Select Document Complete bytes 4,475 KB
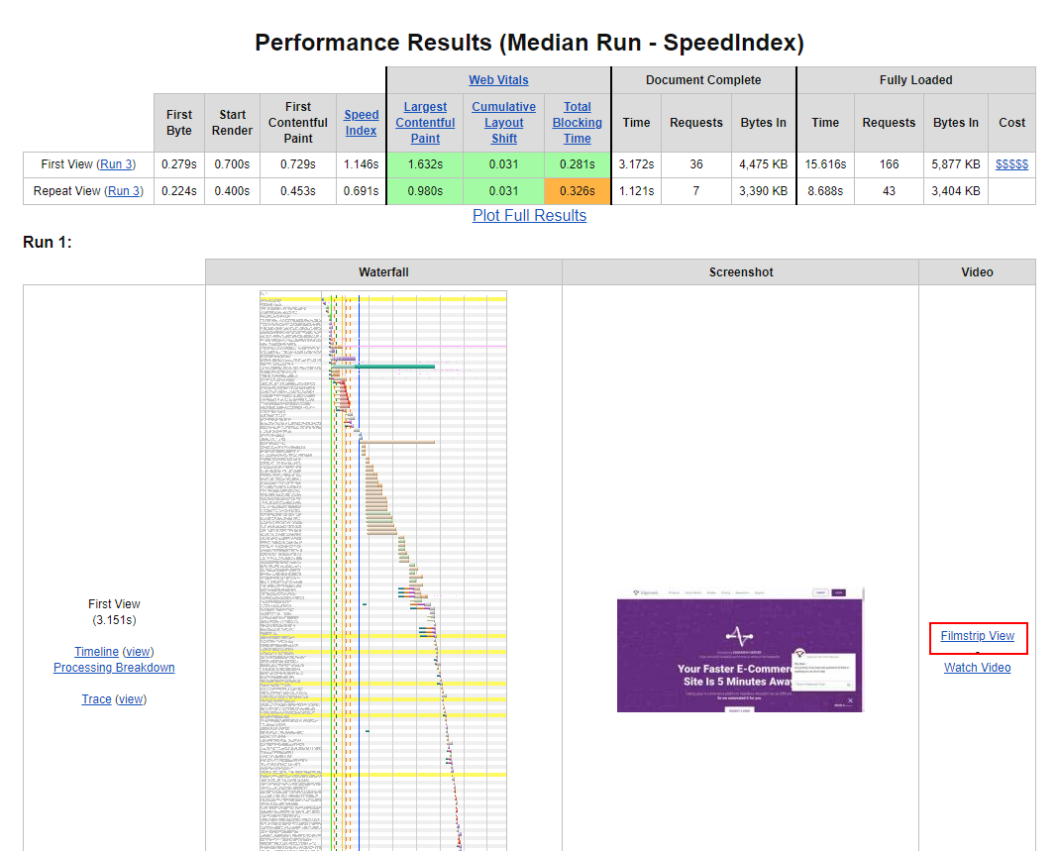The image size is (1058, 851). pos(763,164)
